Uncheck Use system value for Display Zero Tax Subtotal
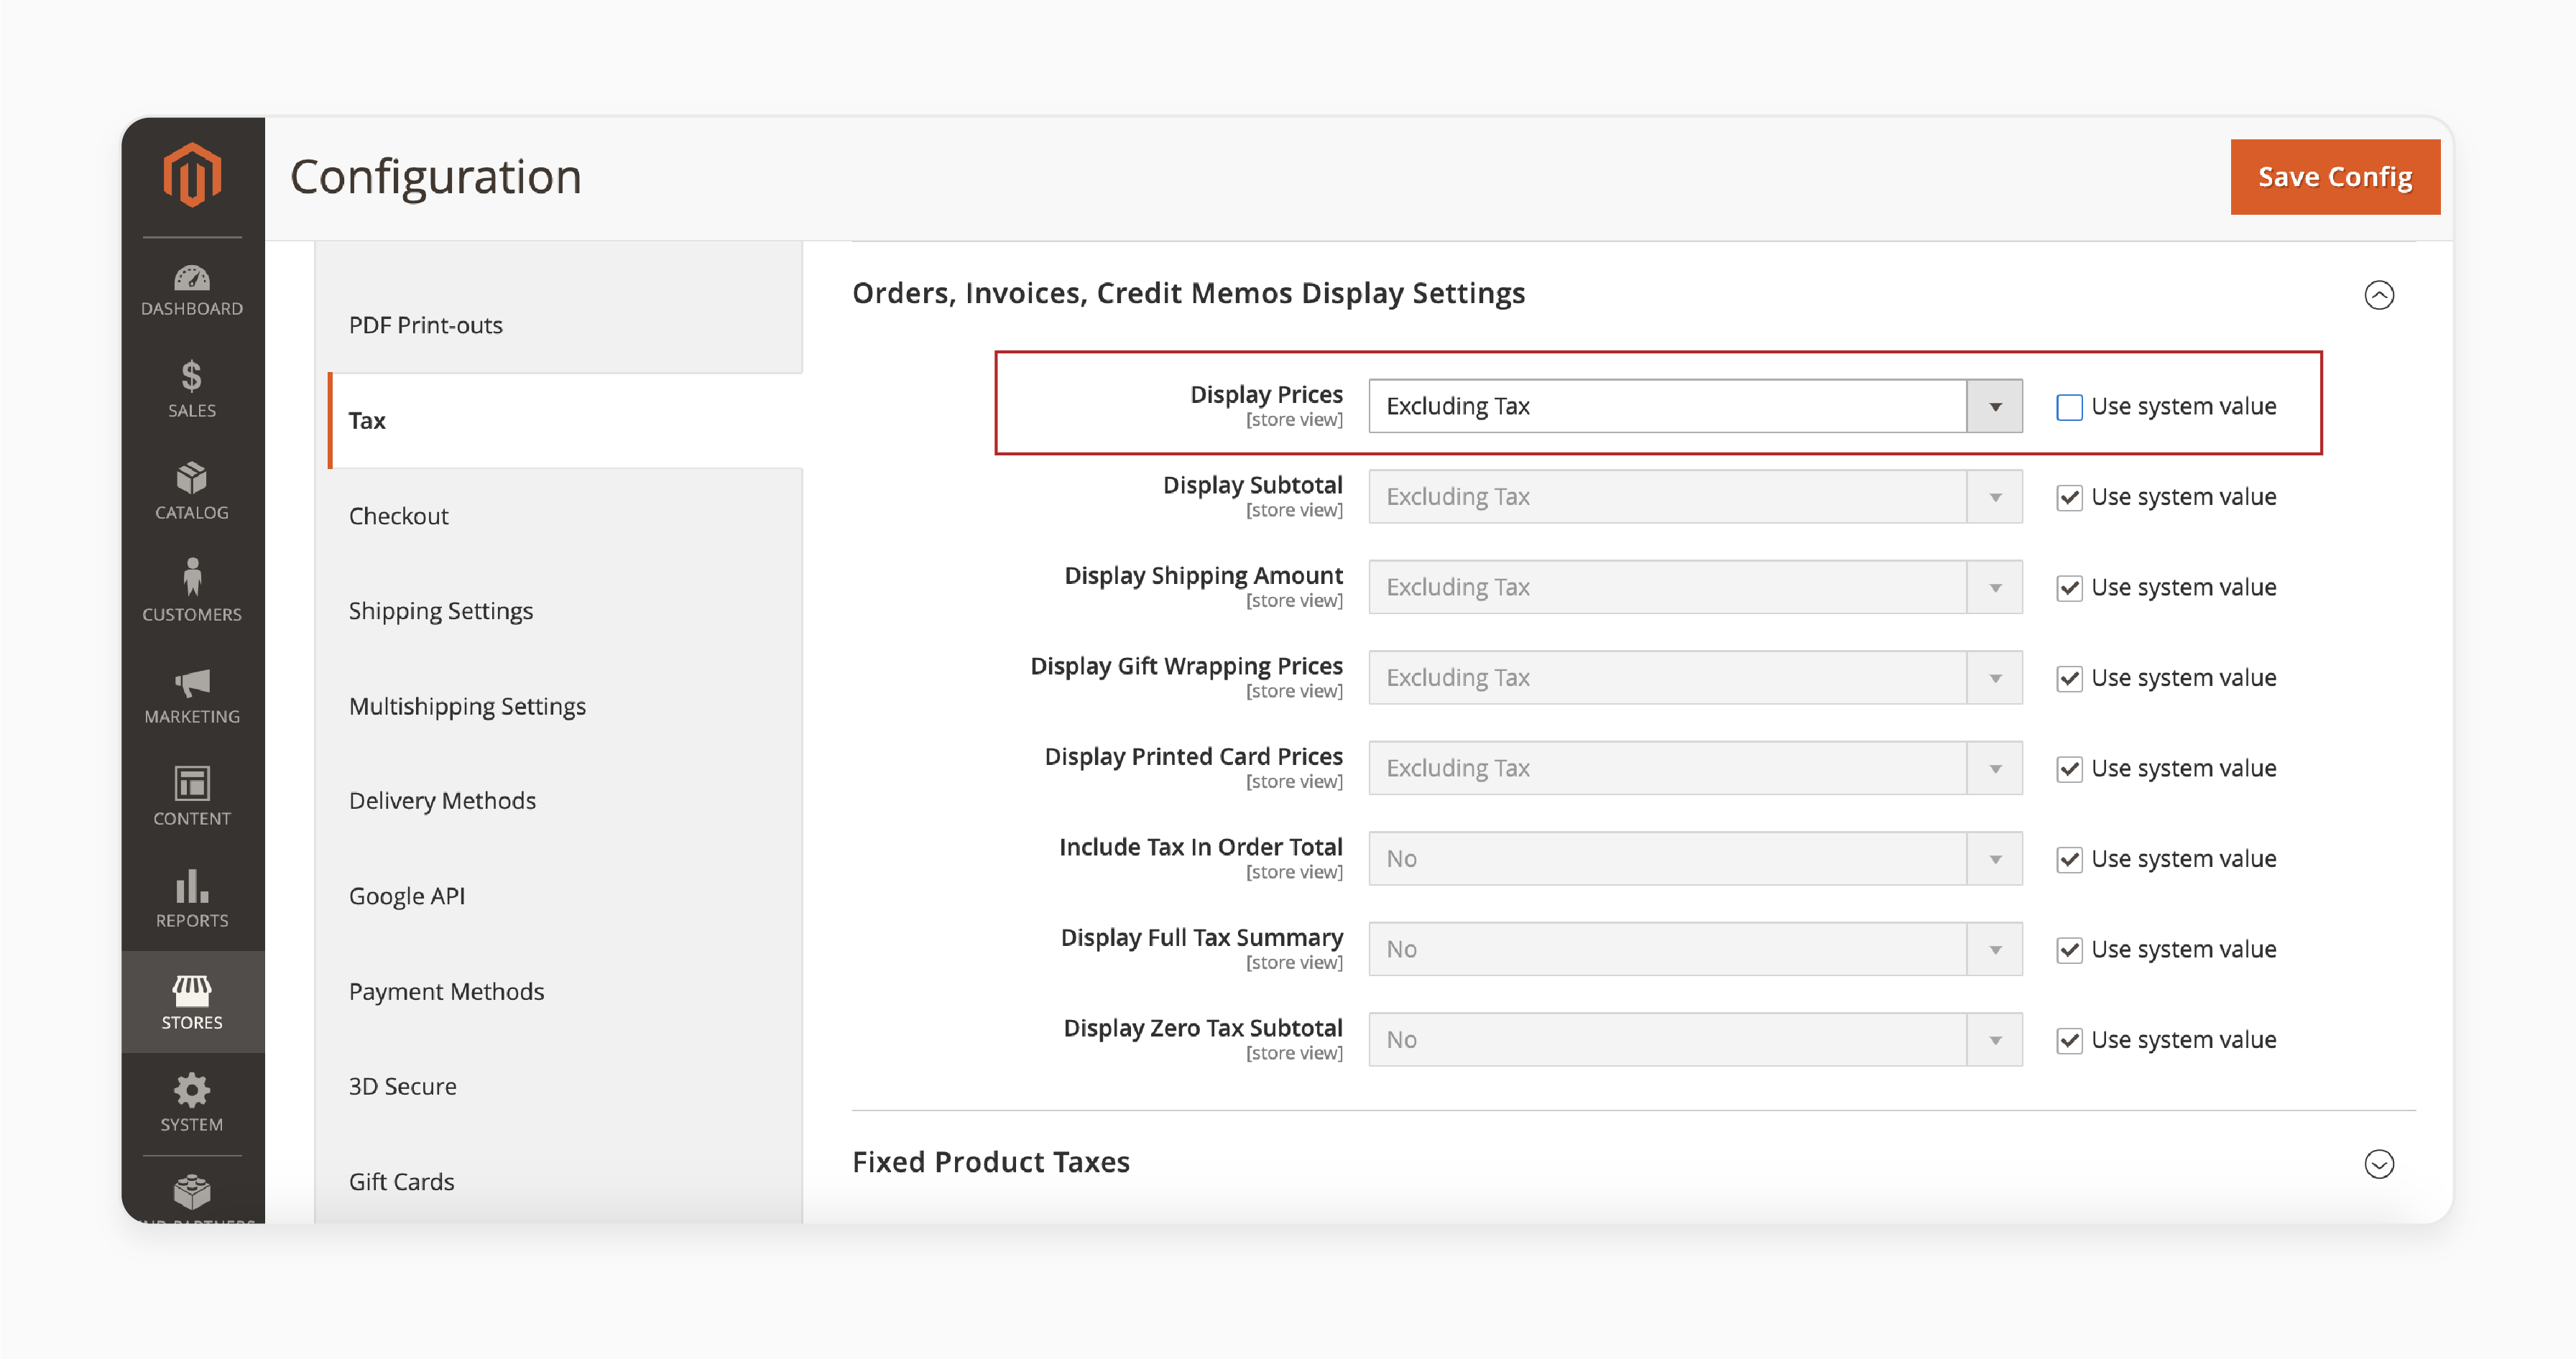Viewport: 2576px width, 1359px height. coord(2069,1041)
